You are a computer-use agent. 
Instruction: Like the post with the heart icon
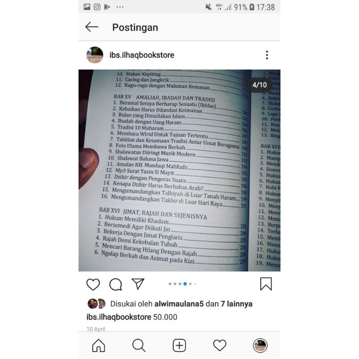(x=93, y=285)
